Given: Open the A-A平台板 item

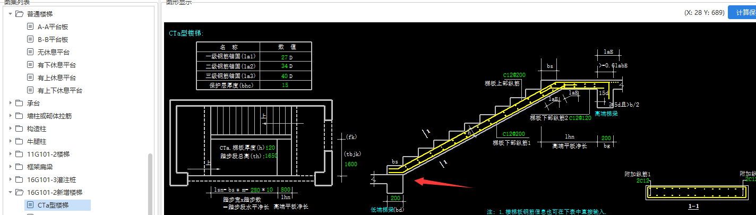Looking at the screenshot, I should [53, 27].
